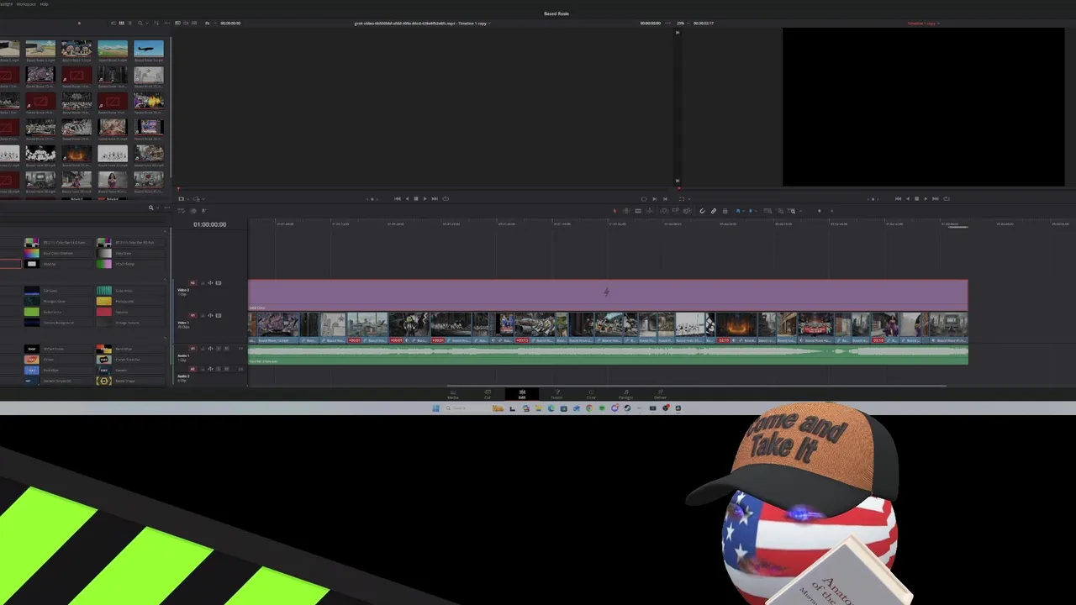The width and height of the screenshot is (1076, 605).
Task: Click the effects panel search magnifier icon
Action: (x=150, y=208)
